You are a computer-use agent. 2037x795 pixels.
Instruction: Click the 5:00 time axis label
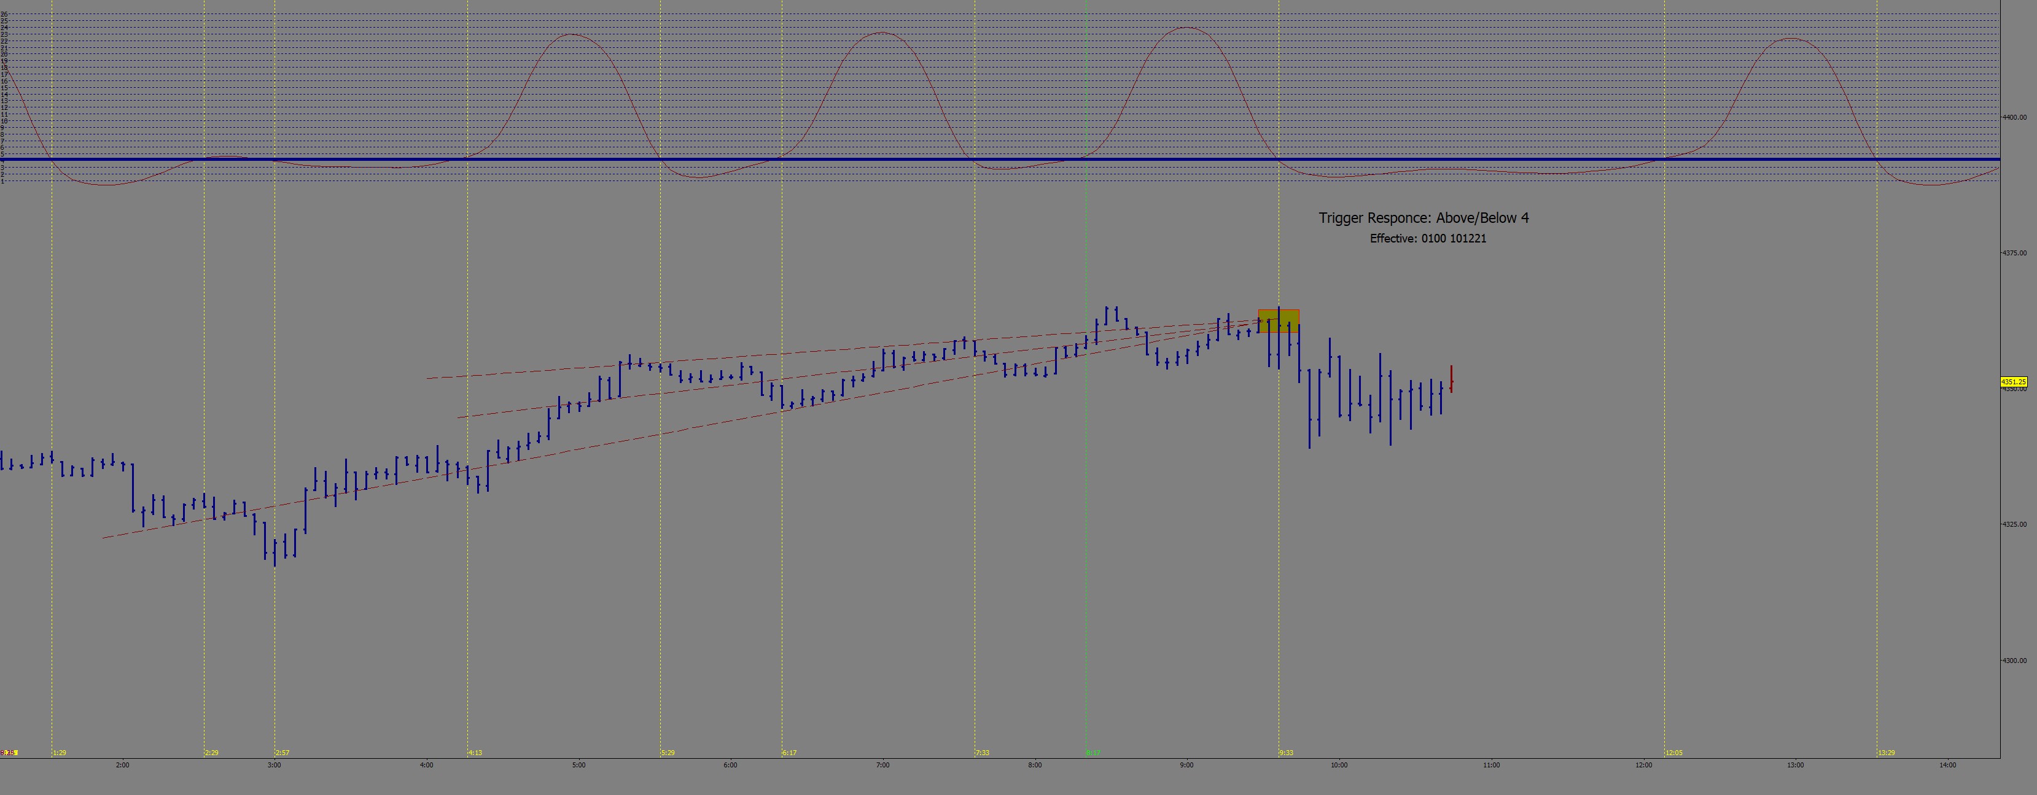tap(579, 765)
